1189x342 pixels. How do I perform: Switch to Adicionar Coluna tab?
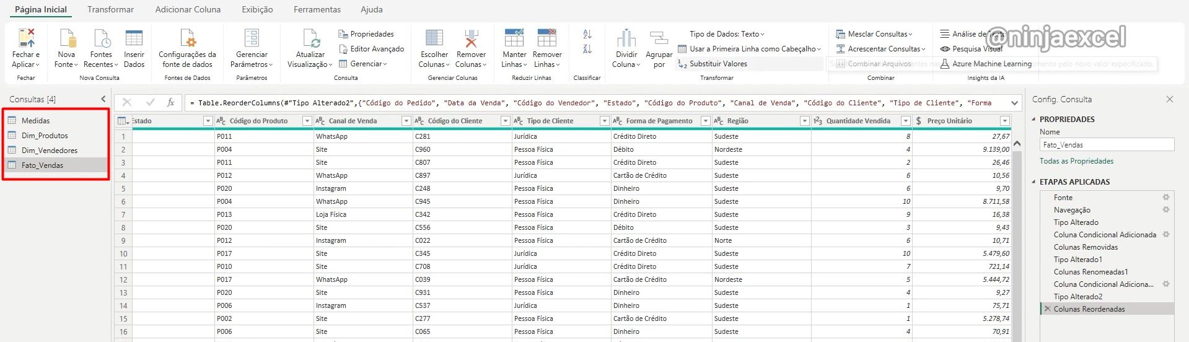coord(188,10)
